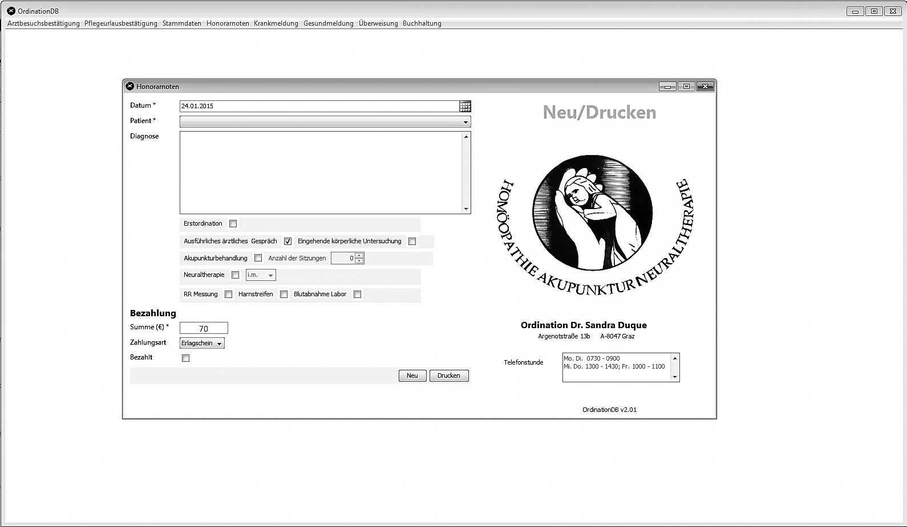Click "Ordination Dr. Sandra Duque" text
Viewport: 907px width, 527px height.
coord(584,325)
